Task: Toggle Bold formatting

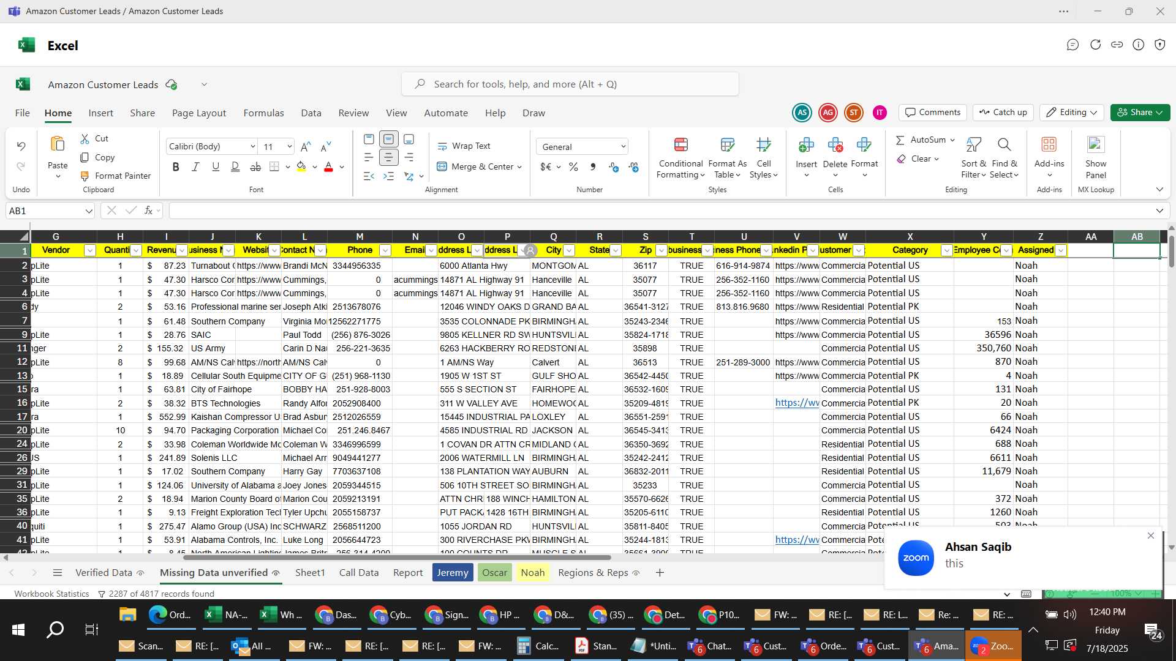Action: [x=176, y=166]
